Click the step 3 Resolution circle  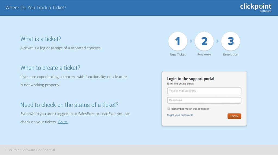coord(231,41)
